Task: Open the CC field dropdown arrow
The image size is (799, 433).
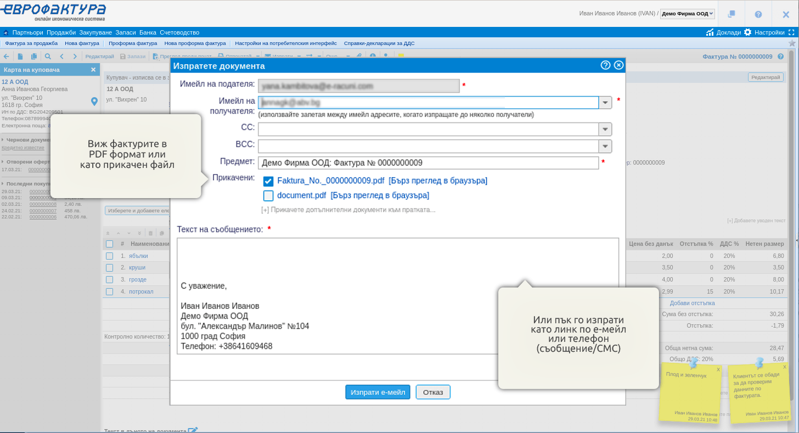Action: coord(605,129)
